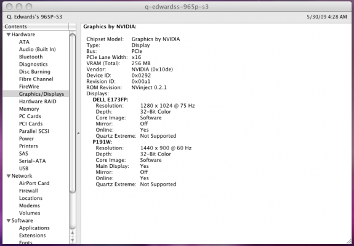The width and height of the screenshot is (354, 246).
Task: Click the Network category label
Action: [x=22, y=176]
